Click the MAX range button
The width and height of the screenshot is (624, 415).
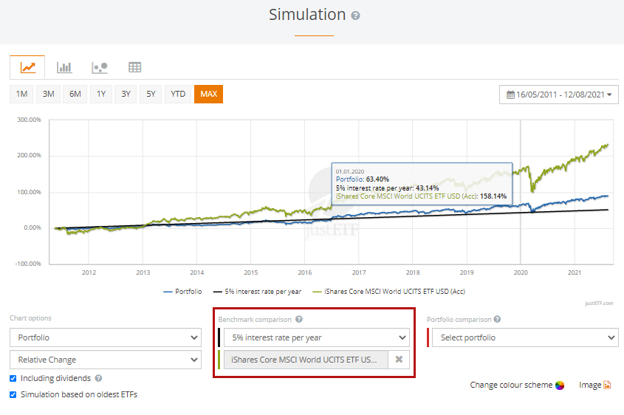coord(208,94)
